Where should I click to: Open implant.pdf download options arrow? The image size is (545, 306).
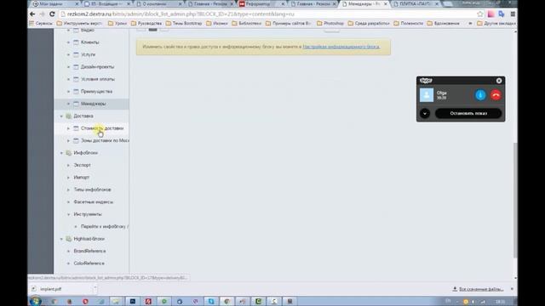click(x=95, y=287)
